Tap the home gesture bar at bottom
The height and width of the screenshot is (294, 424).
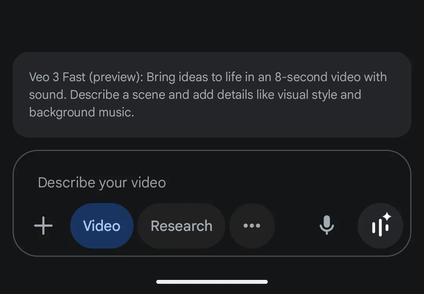click(212, 281)
